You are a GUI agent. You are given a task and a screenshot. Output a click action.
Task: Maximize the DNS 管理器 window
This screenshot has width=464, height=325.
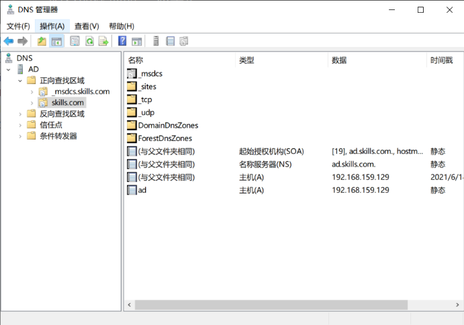420,10
